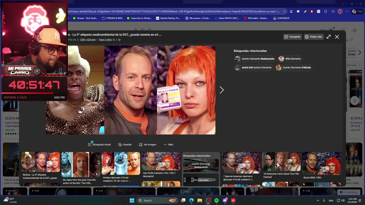The image size is (365, 205).
Task: Click Visitar sitio button
Action: coord(314,37)
